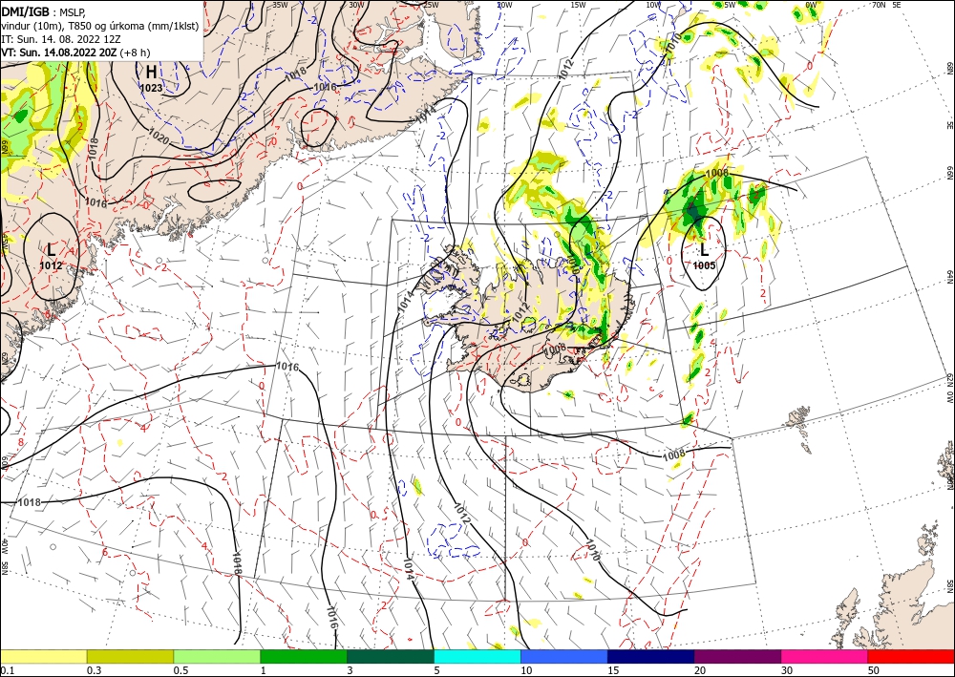
Task: Click the yellow 0.1–0.3 mm legend swatch
Action: 43,656
